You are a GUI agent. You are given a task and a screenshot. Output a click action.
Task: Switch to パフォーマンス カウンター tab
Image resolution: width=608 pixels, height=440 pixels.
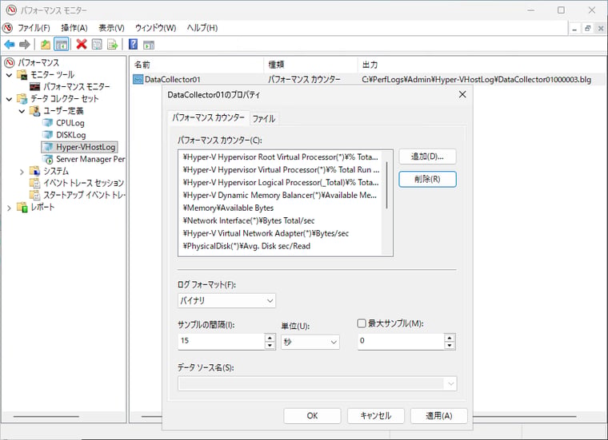(x=208, y=117)
